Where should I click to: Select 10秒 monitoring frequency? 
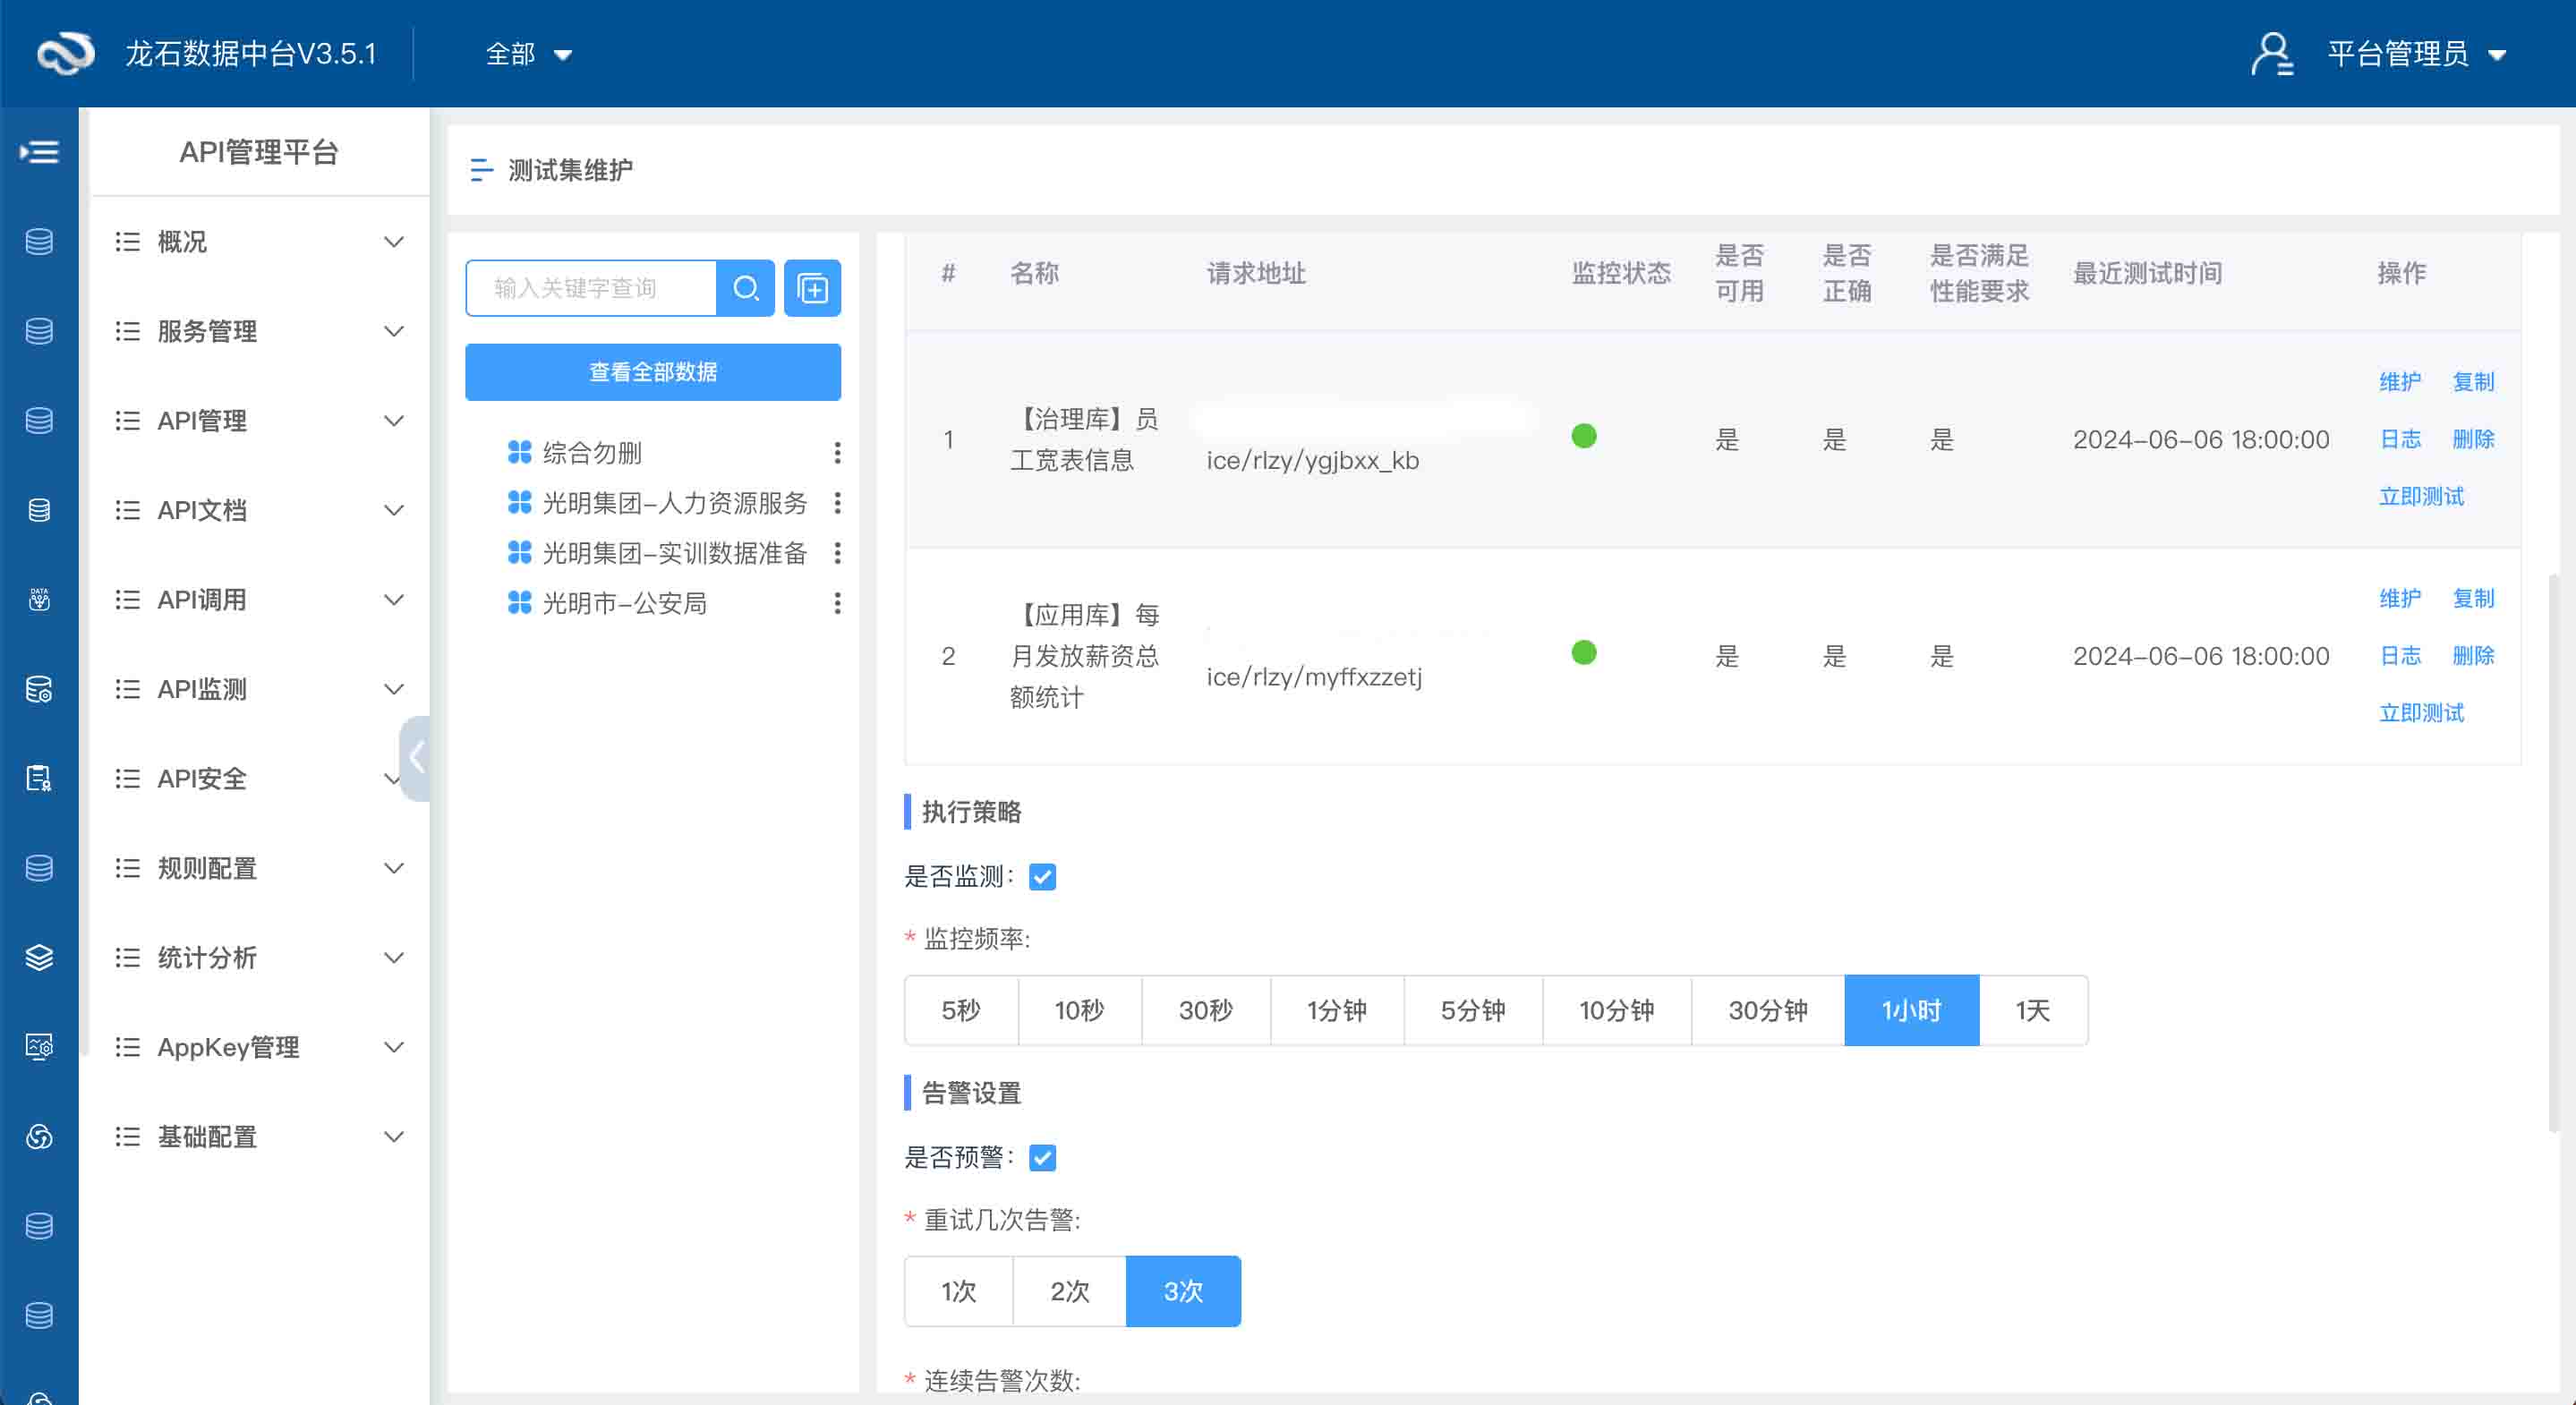tap(1080, 1010)
